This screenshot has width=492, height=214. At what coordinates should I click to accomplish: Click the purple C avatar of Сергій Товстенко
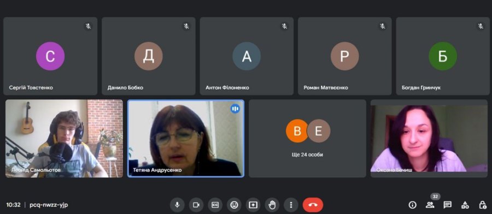click(x=50, y=56)
